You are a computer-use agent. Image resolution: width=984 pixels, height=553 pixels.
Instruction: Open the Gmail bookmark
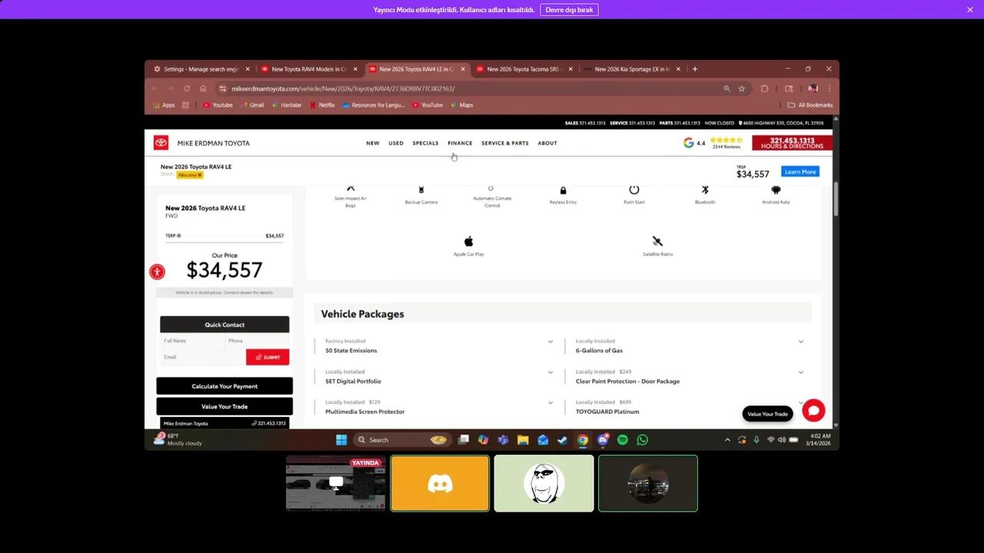pos(251,105)
